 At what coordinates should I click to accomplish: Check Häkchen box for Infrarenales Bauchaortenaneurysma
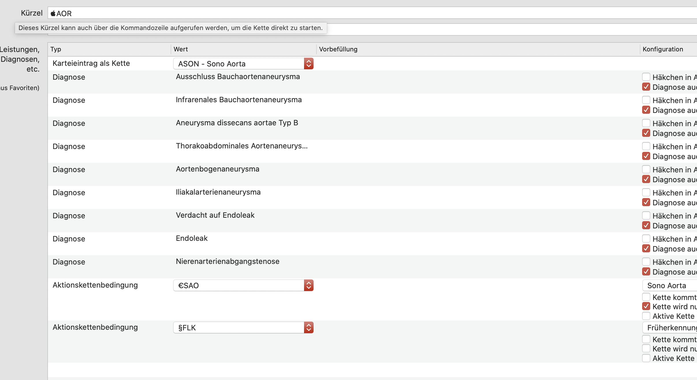(646, 100)
